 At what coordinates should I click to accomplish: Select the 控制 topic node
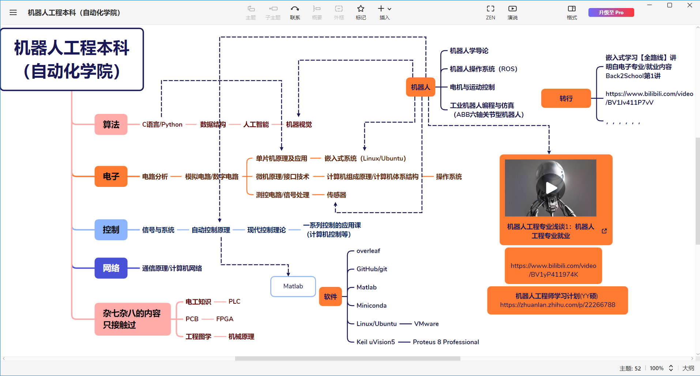[x=111, y=230]
